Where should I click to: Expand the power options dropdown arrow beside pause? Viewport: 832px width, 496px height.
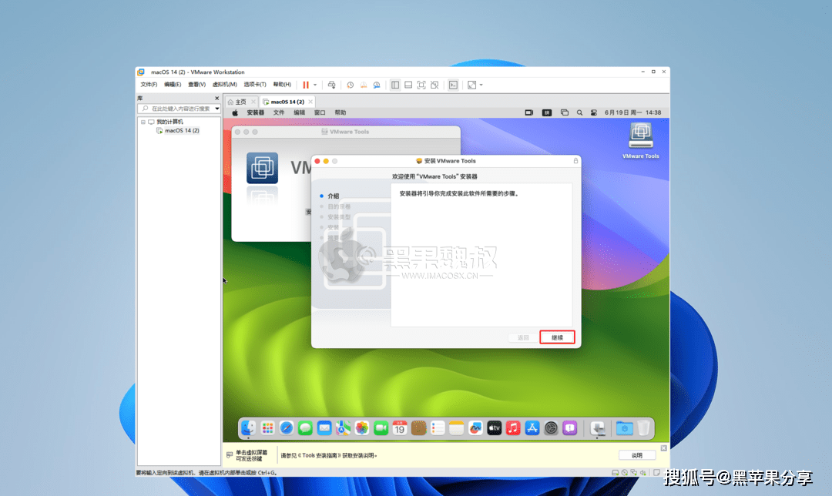coord(315,85)
